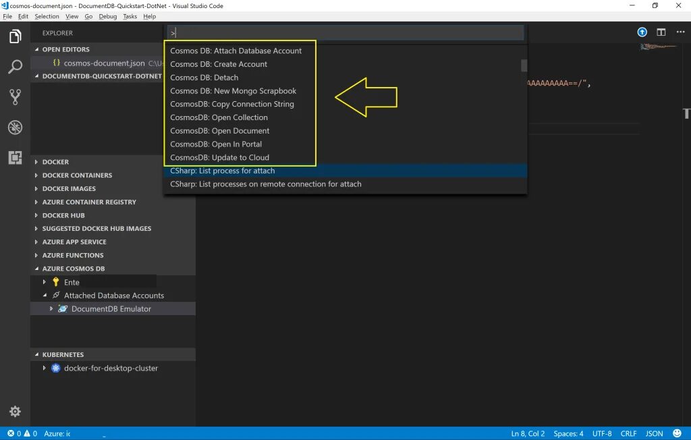This screenshot has height=440, width=691.
Task: Run CosmosDB: Open Collection command
Action: (x=345, y=117)
